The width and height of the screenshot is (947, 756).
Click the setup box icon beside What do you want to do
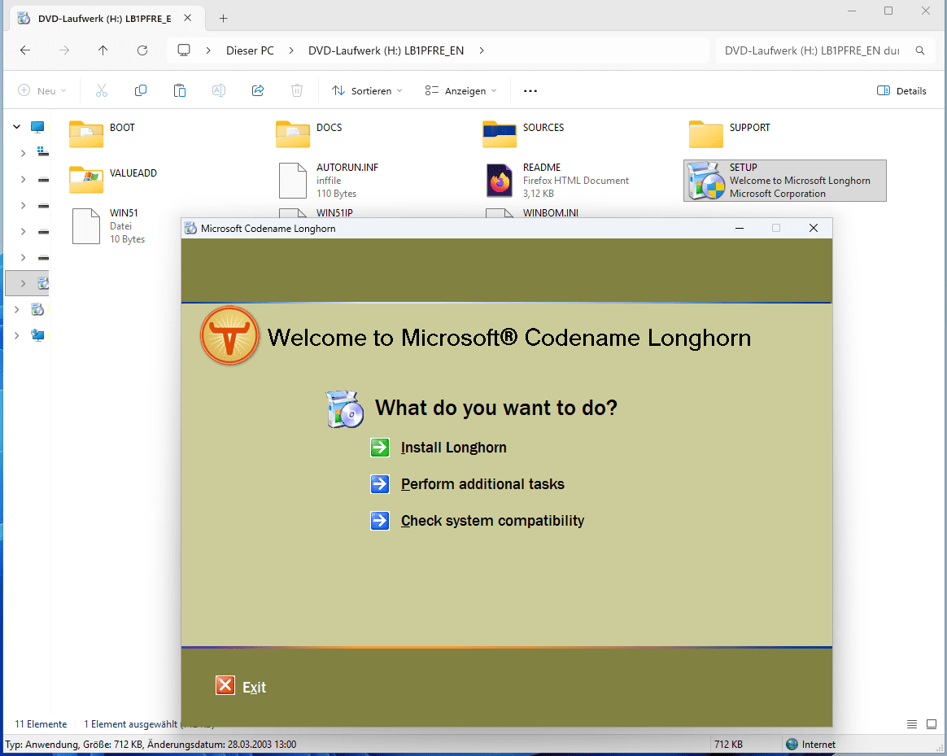point(345,409)
